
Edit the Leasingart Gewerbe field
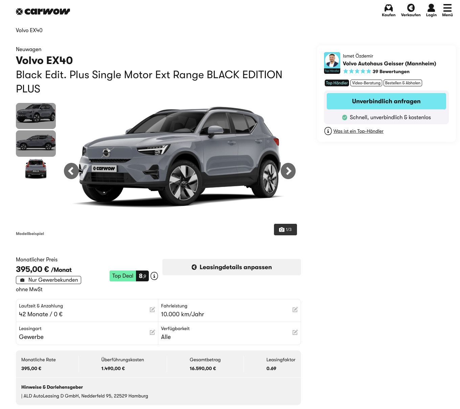pyautogui.click(x=152, y=332)
